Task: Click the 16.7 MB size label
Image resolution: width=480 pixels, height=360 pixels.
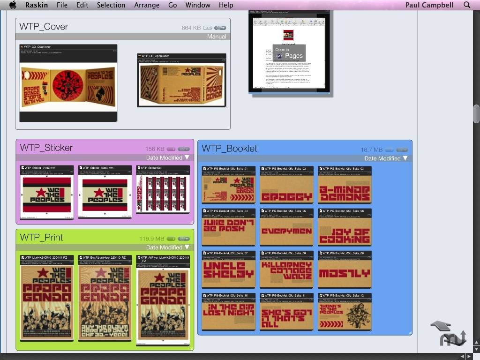Action: coord(372,150)
